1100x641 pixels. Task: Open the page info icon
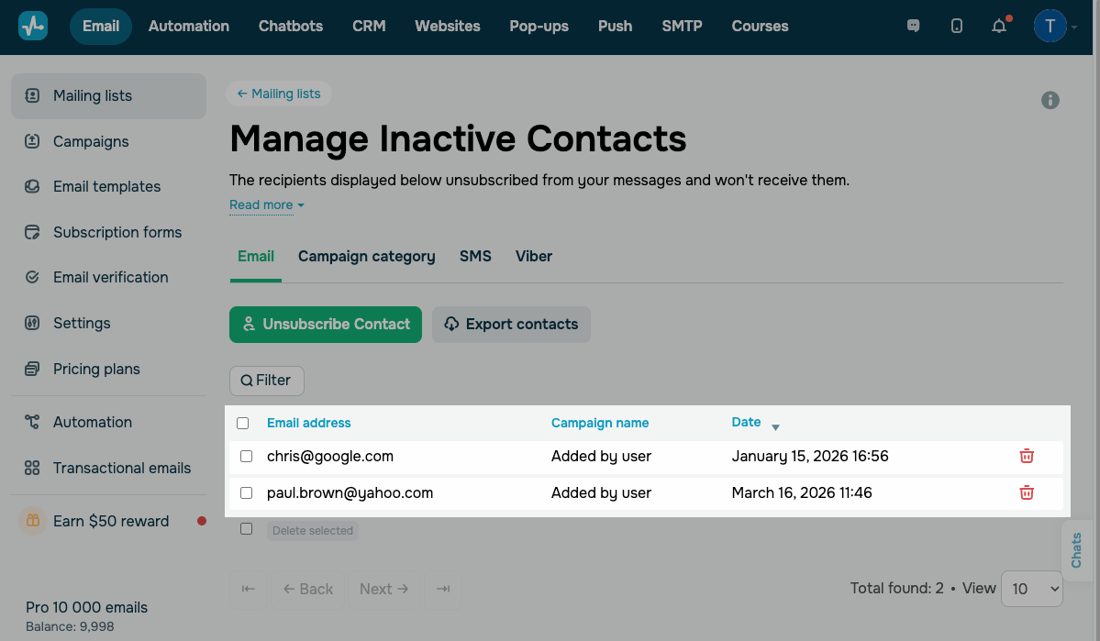pyautogui.click(x=1050, y=101)
